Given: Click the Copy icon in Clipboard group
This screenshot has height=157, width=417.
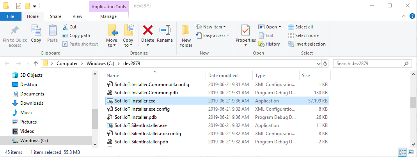Looking at the screenshot, I should (x=36, y=30).
